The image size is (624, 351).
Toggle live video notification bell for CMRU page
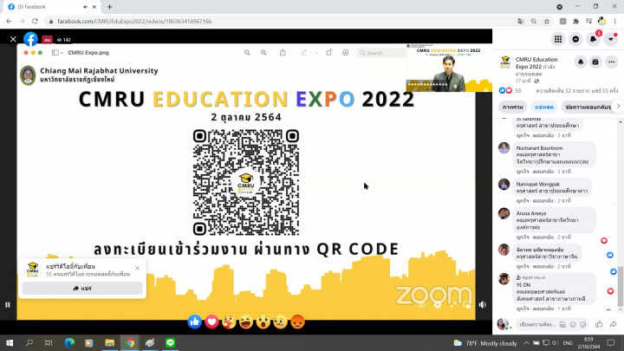[x=581, y=62]
